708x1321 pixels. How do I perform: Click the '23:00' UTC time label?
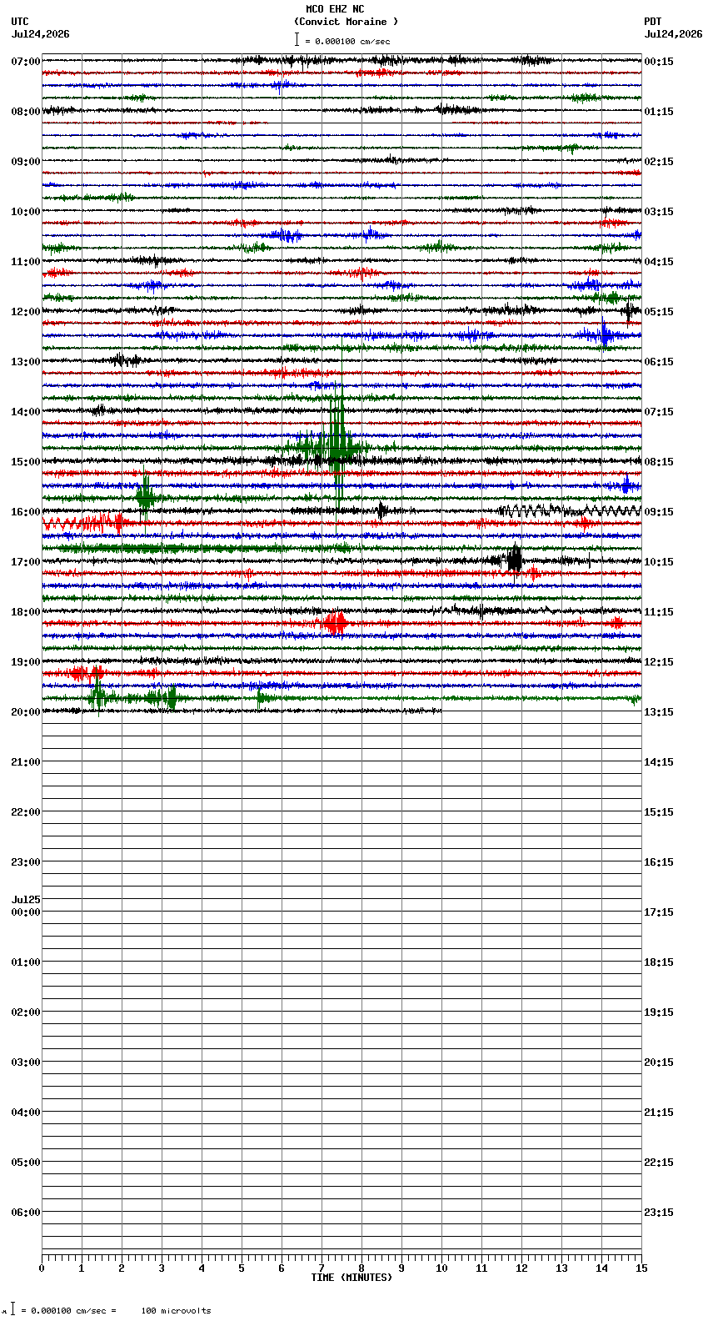pyautogui.click(x=26, y=862)
